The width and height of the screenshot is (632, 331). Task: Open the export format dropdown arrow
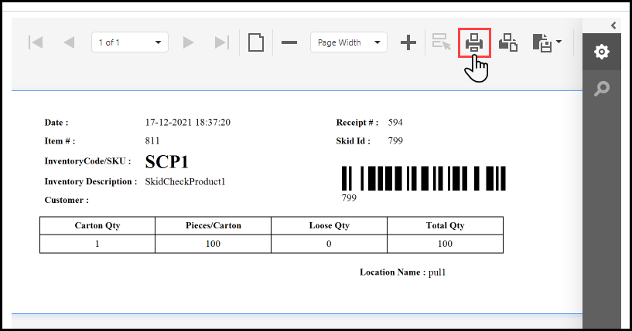pos(559,42)
